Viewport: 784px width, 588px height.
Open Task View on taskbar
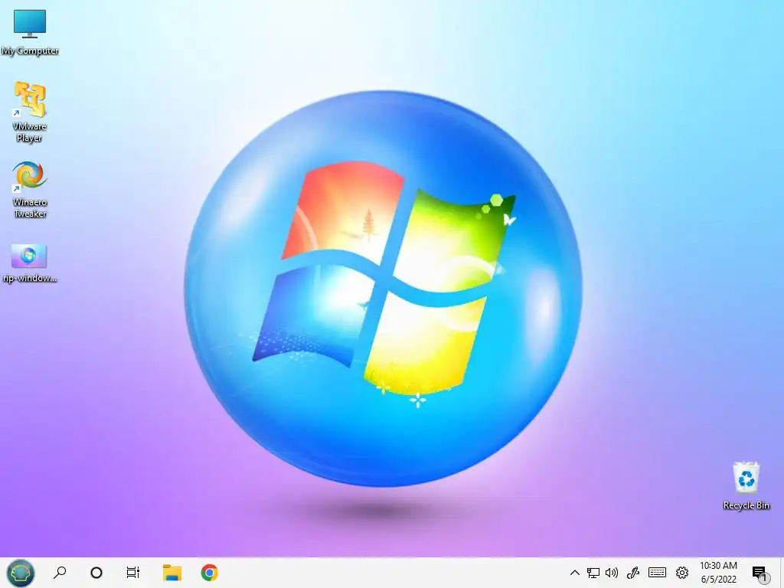(133, 573)
